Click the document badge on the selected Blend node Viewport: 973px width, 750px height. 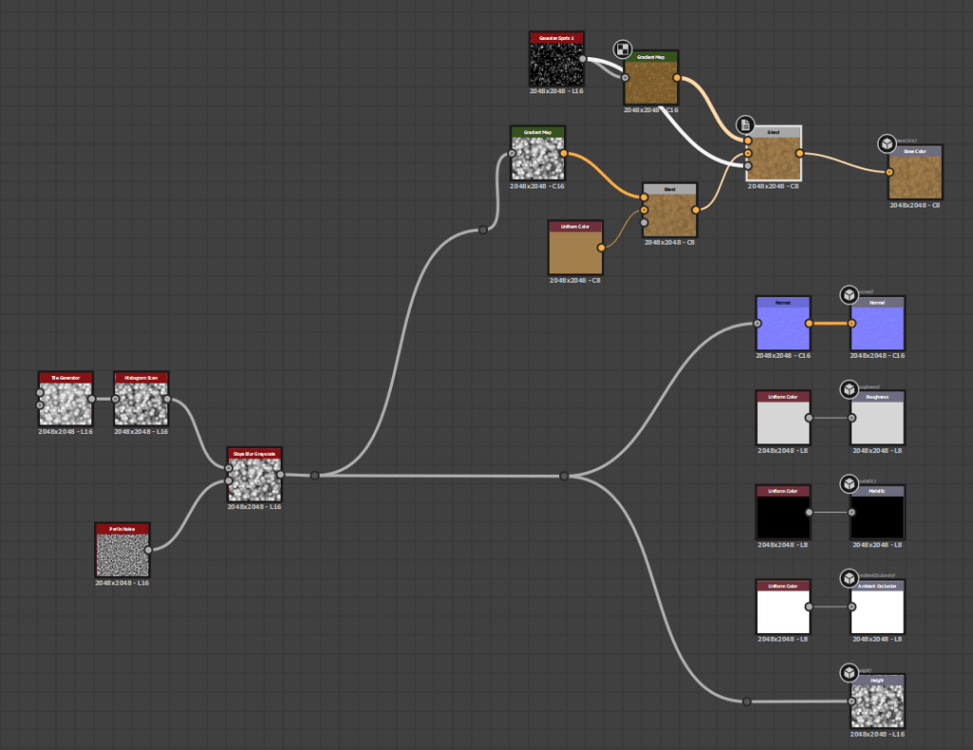(x=746, y=124)
